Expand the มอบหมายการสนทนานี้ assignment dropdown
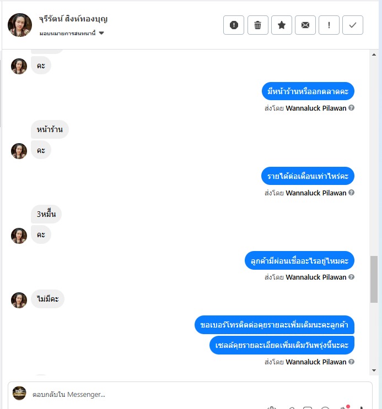Viewport: 382px width, 409px height. 101,33
